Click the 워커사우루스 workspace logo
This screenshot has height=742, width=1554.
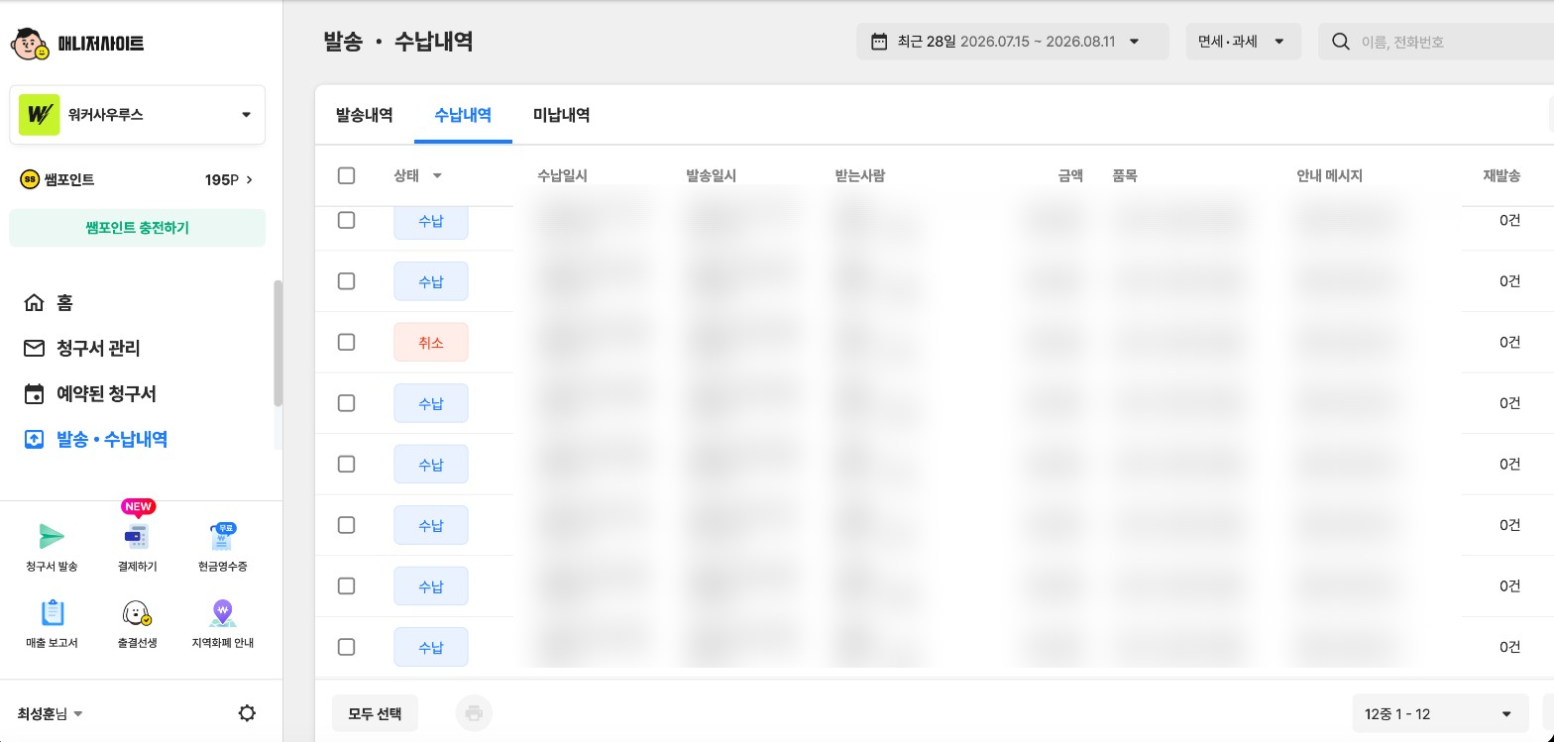39,115
